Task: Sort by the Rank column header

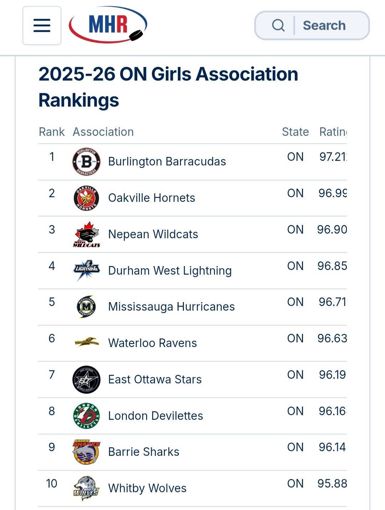Action: 52,132
